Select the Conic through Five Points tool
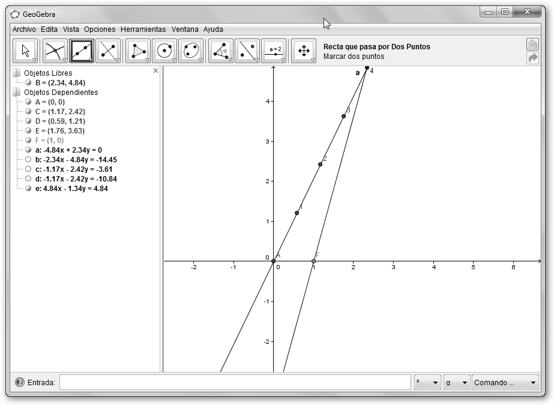 click(x=191, y=51)
